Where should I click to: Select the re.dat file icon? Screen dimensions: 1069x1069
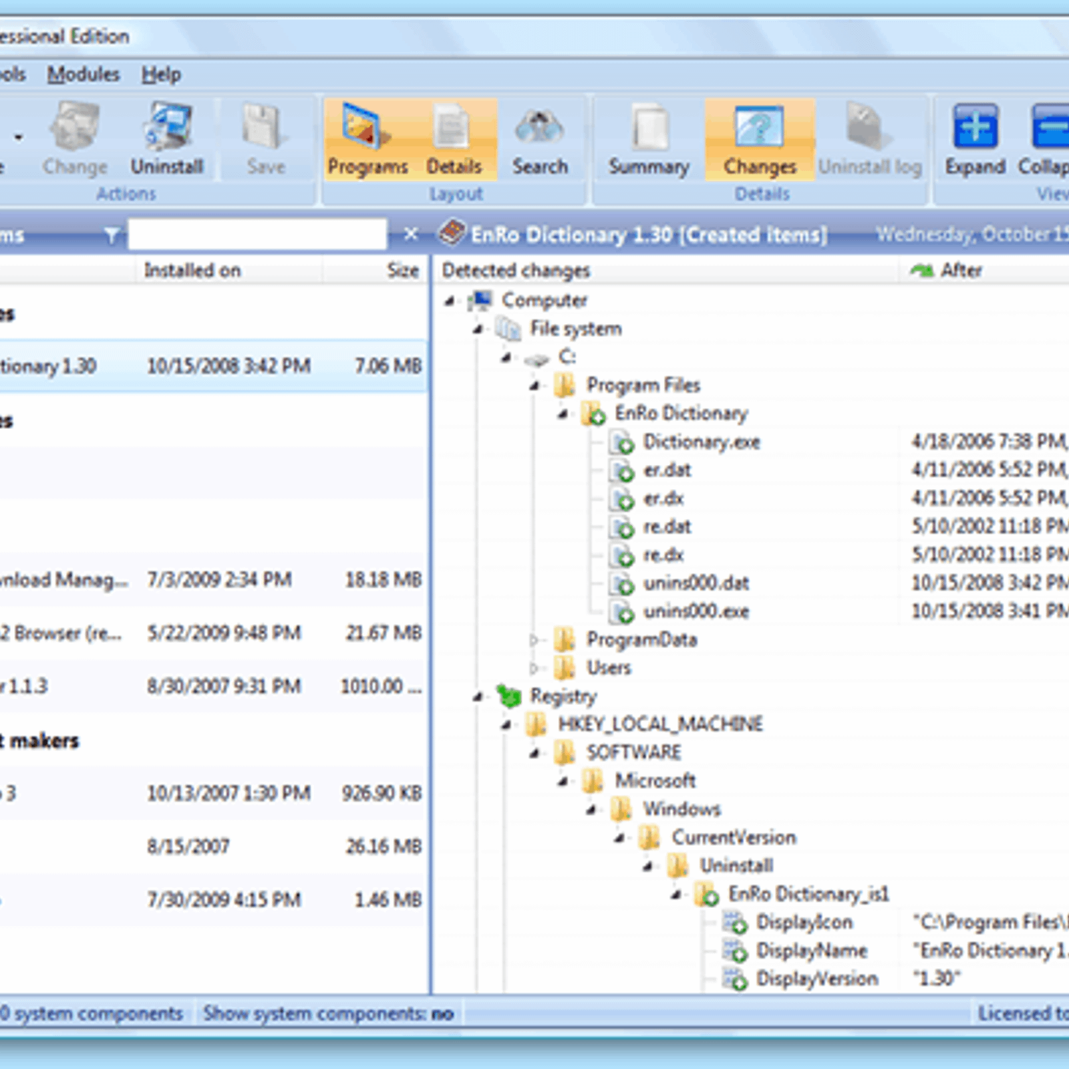621,527
